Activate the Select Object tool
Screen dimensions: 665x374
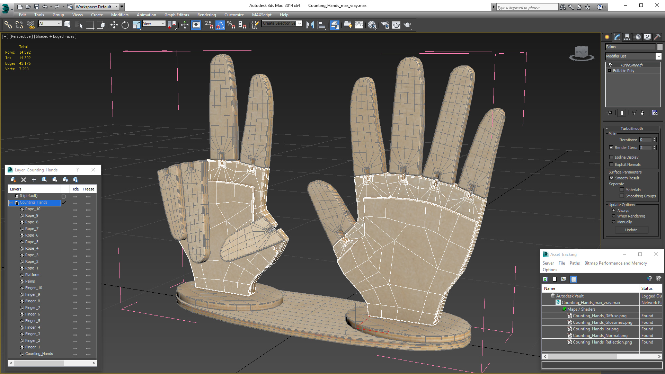(68, 25)
